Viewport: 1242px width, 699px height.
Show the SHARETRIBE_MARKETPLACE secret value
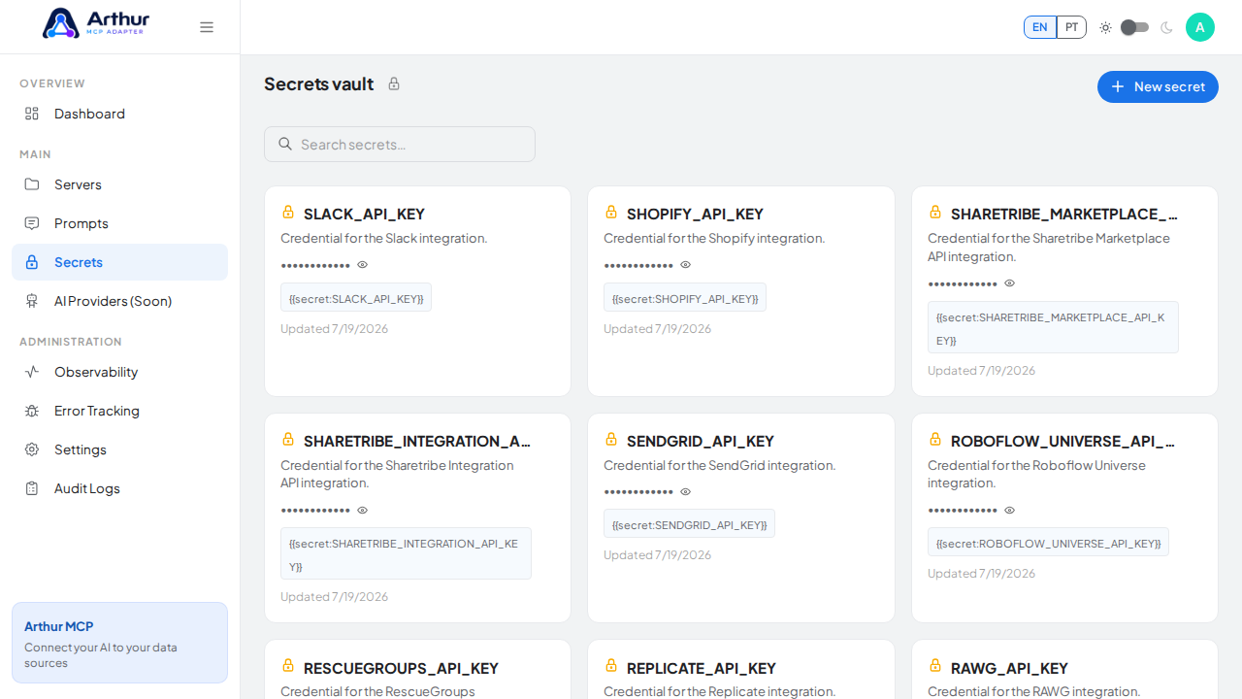click(x=1010, y=283)
